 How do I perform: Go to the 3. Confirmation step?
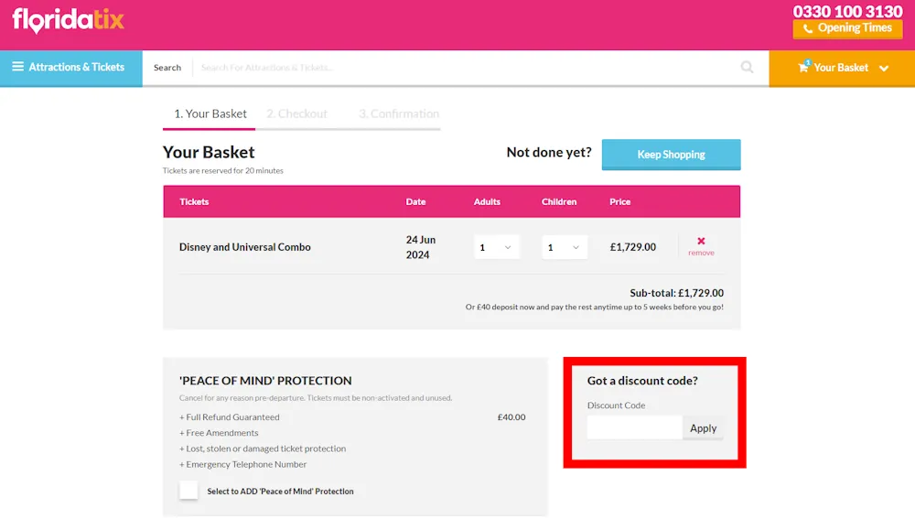pyautogui.click(x=399, y=114)
